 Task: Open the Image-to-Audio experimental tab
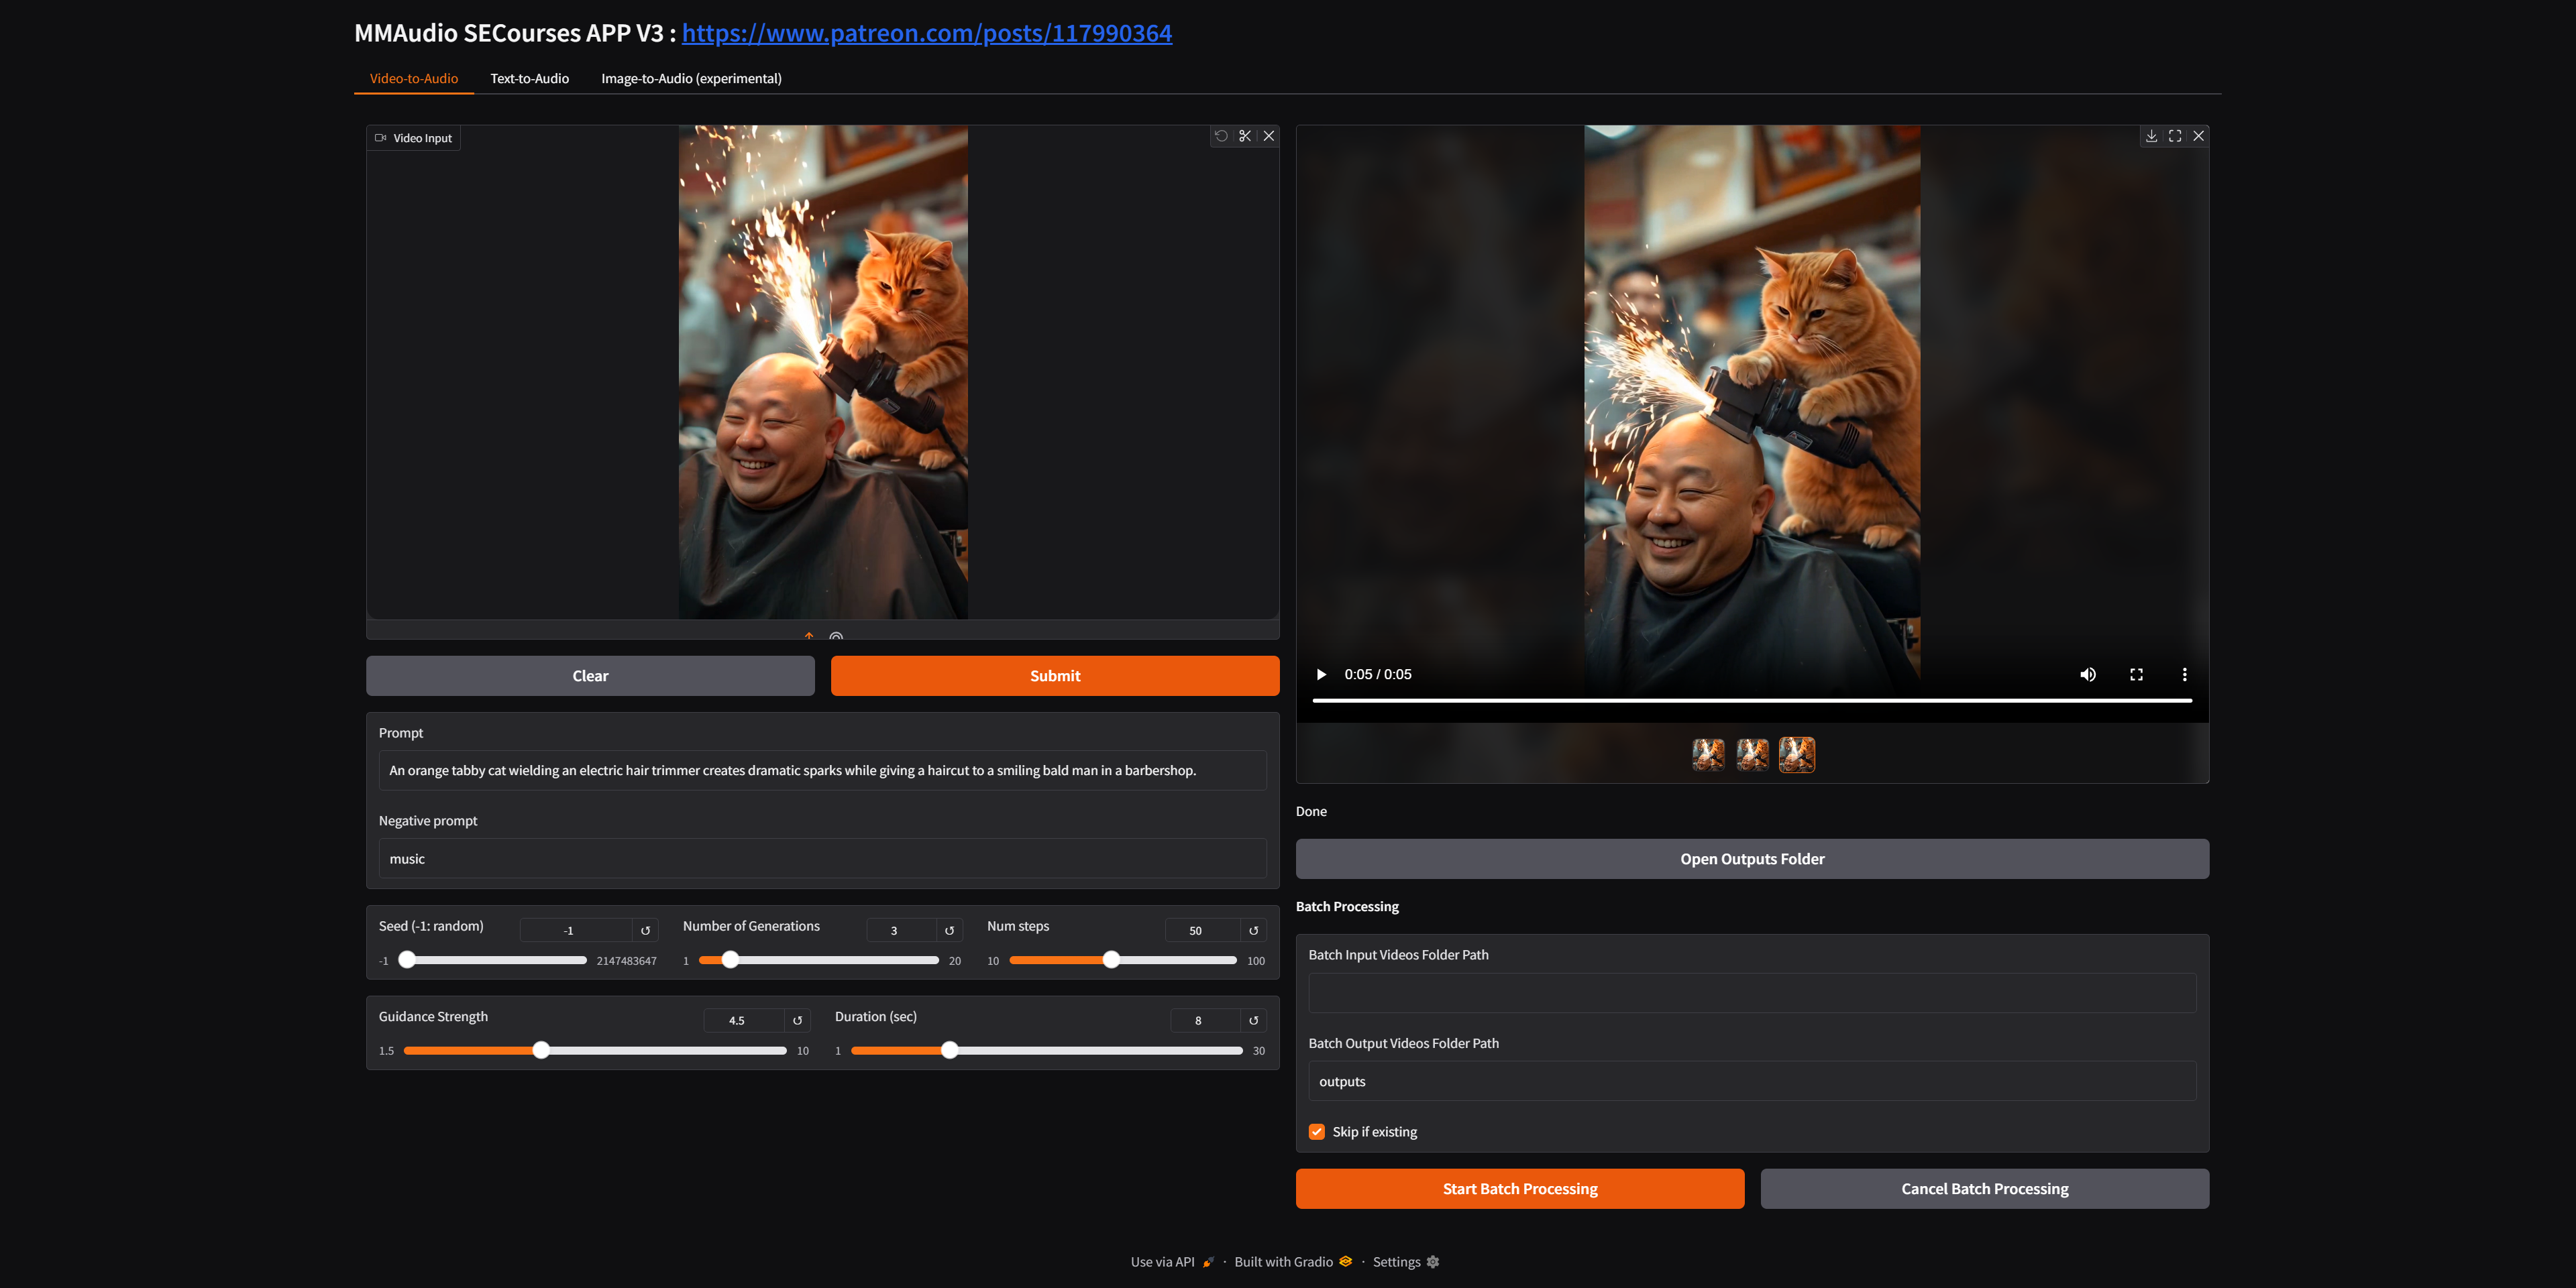click(691, 78)
